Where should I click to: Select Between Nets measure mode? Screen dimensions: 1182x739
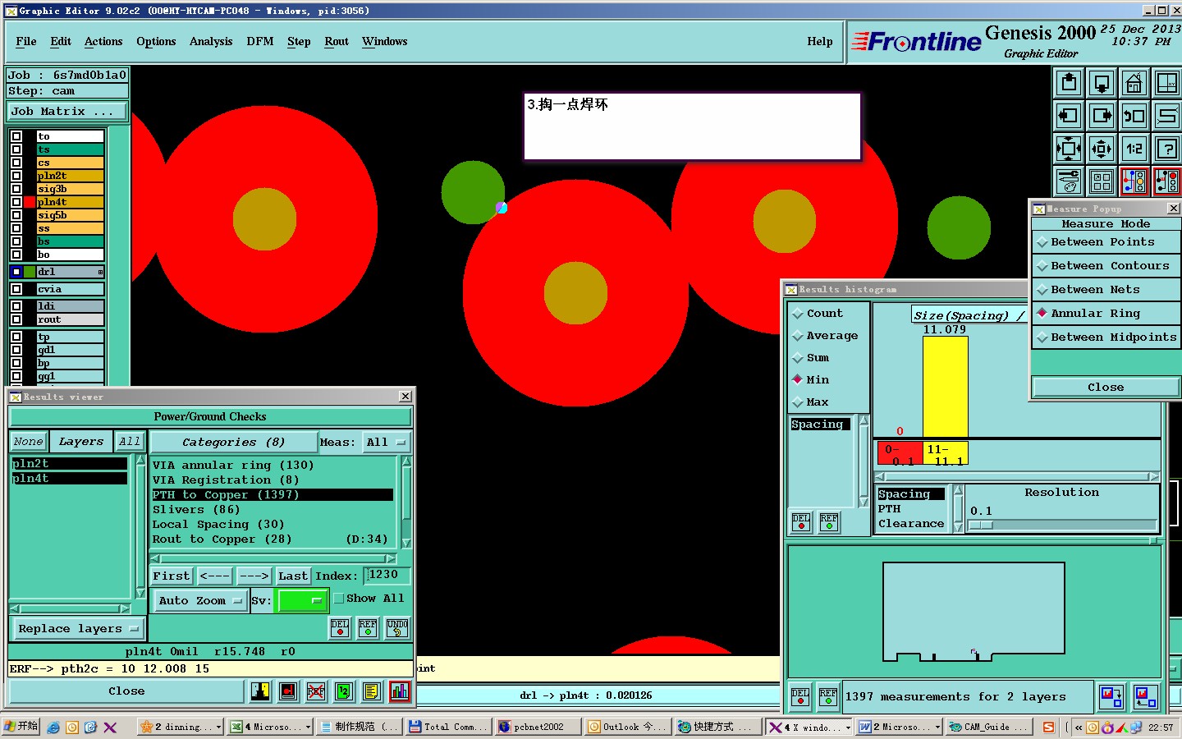click(x=1106, y=290)
